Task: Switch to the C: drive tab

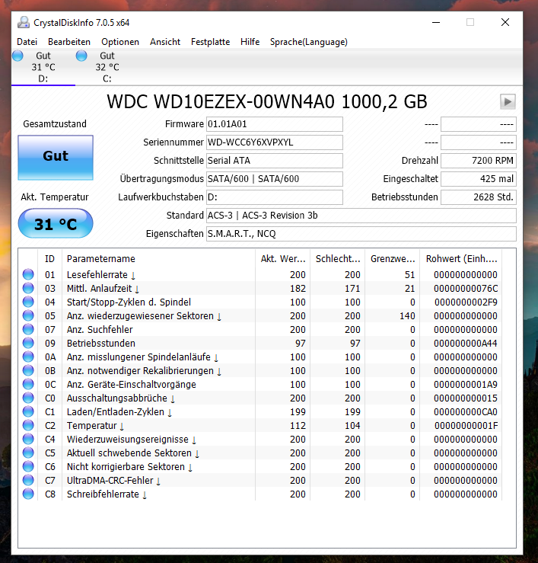Action: pos(107,67)
